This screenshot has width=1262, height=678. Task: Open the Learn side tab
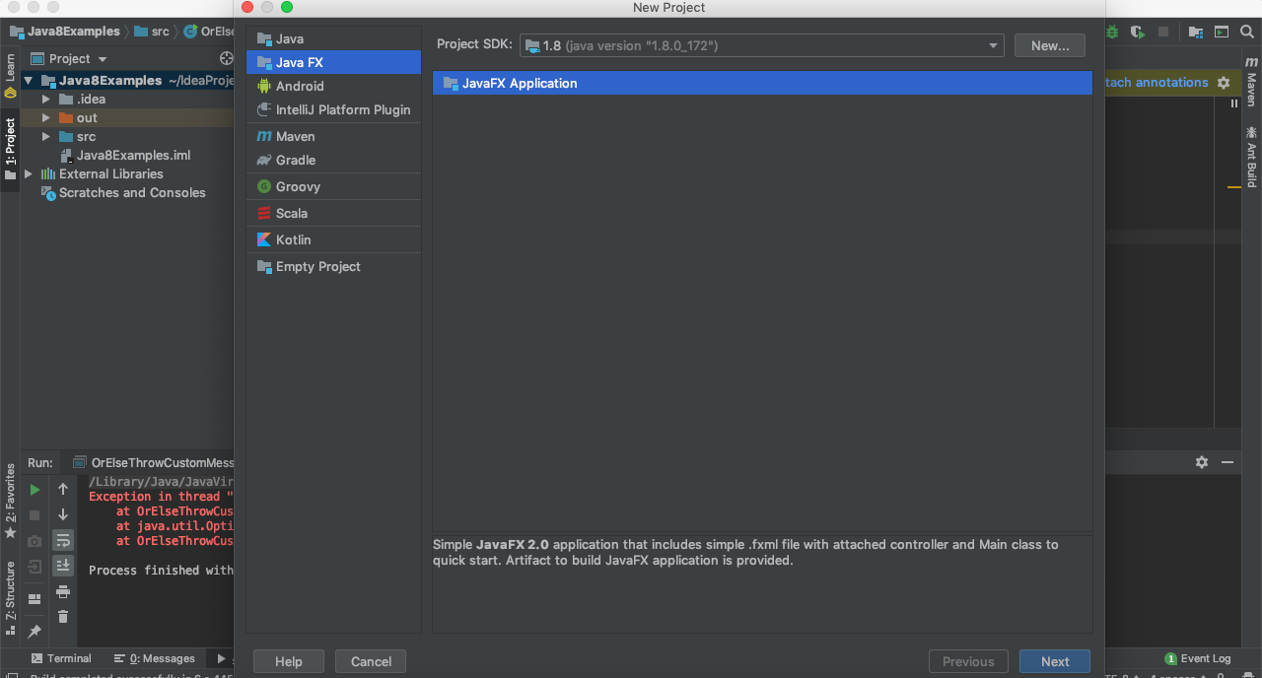tap(10, 75)
